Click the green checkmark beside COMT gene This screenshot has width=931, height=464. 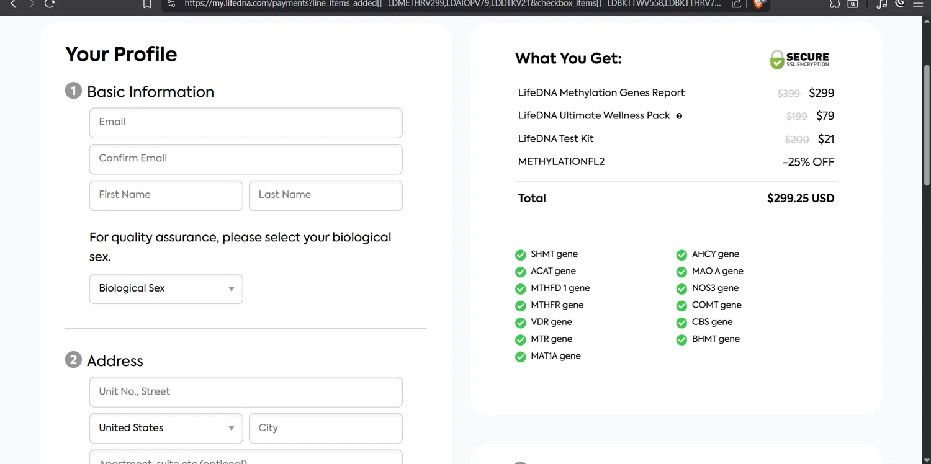(x=681, y=306)
